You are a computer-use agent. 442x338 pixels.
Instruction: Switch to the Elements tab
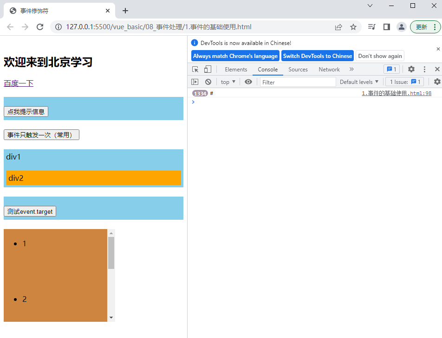[x=236, y=69]
